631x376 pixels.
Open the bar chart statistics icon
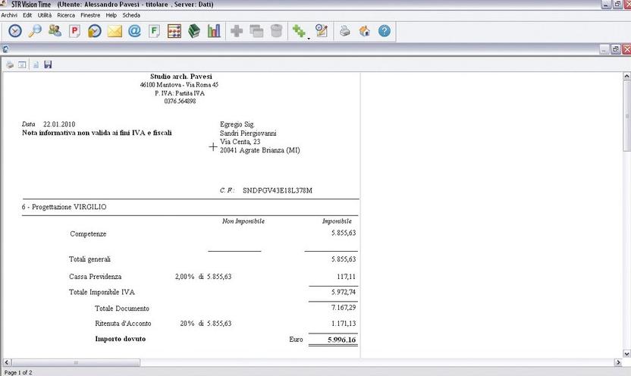214,31
